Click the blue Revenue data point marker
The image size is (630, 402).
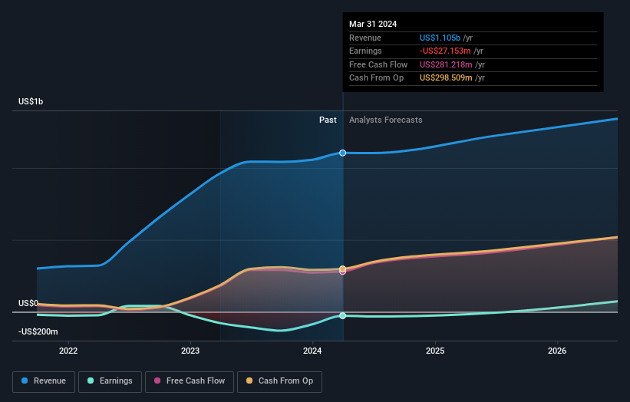tap(342, 153)
